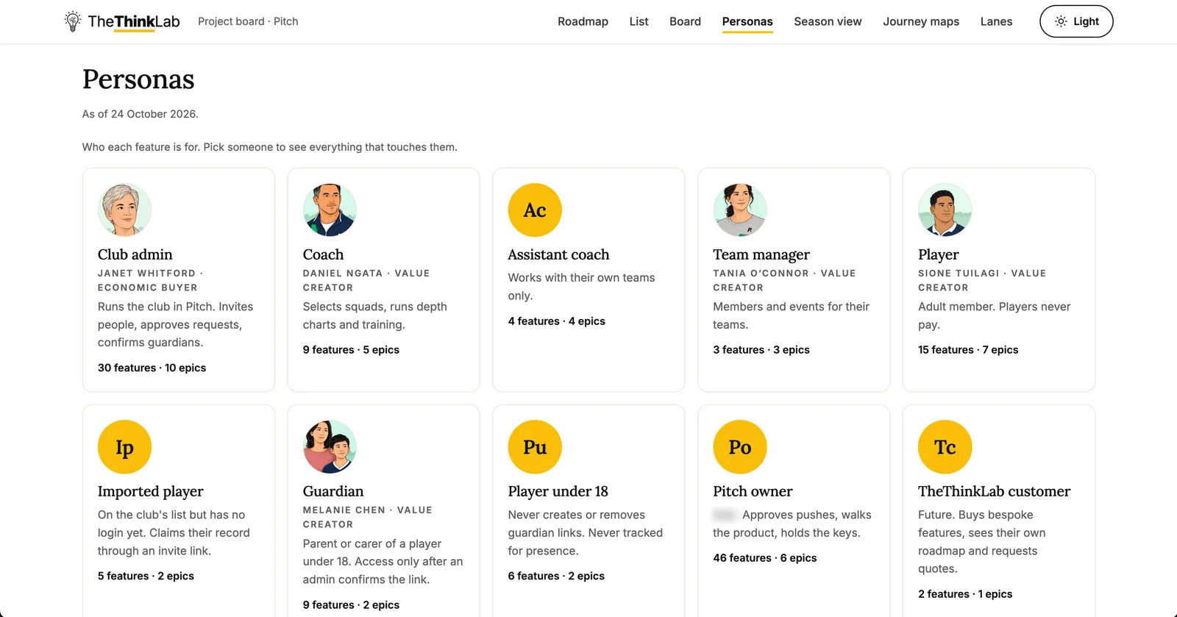The image size is (1177, 617).
Task: Select the Tc TheThinkLab customer icon
Action: [945, 446]
